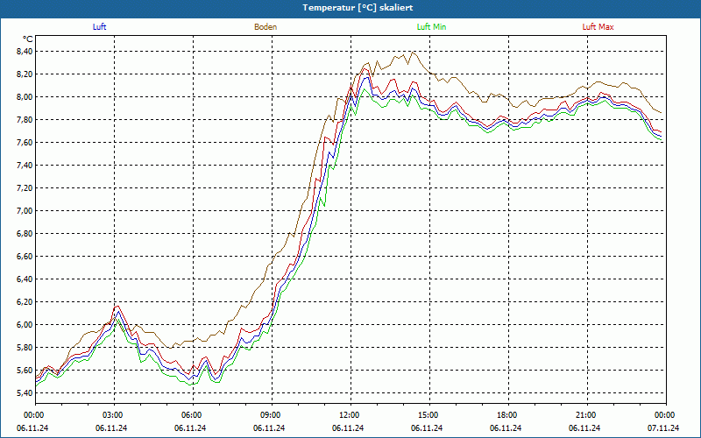The height and width of the screenshot is (438, 701).
Task: Click the 7,80 y-axis value
Action: point(25,120)
